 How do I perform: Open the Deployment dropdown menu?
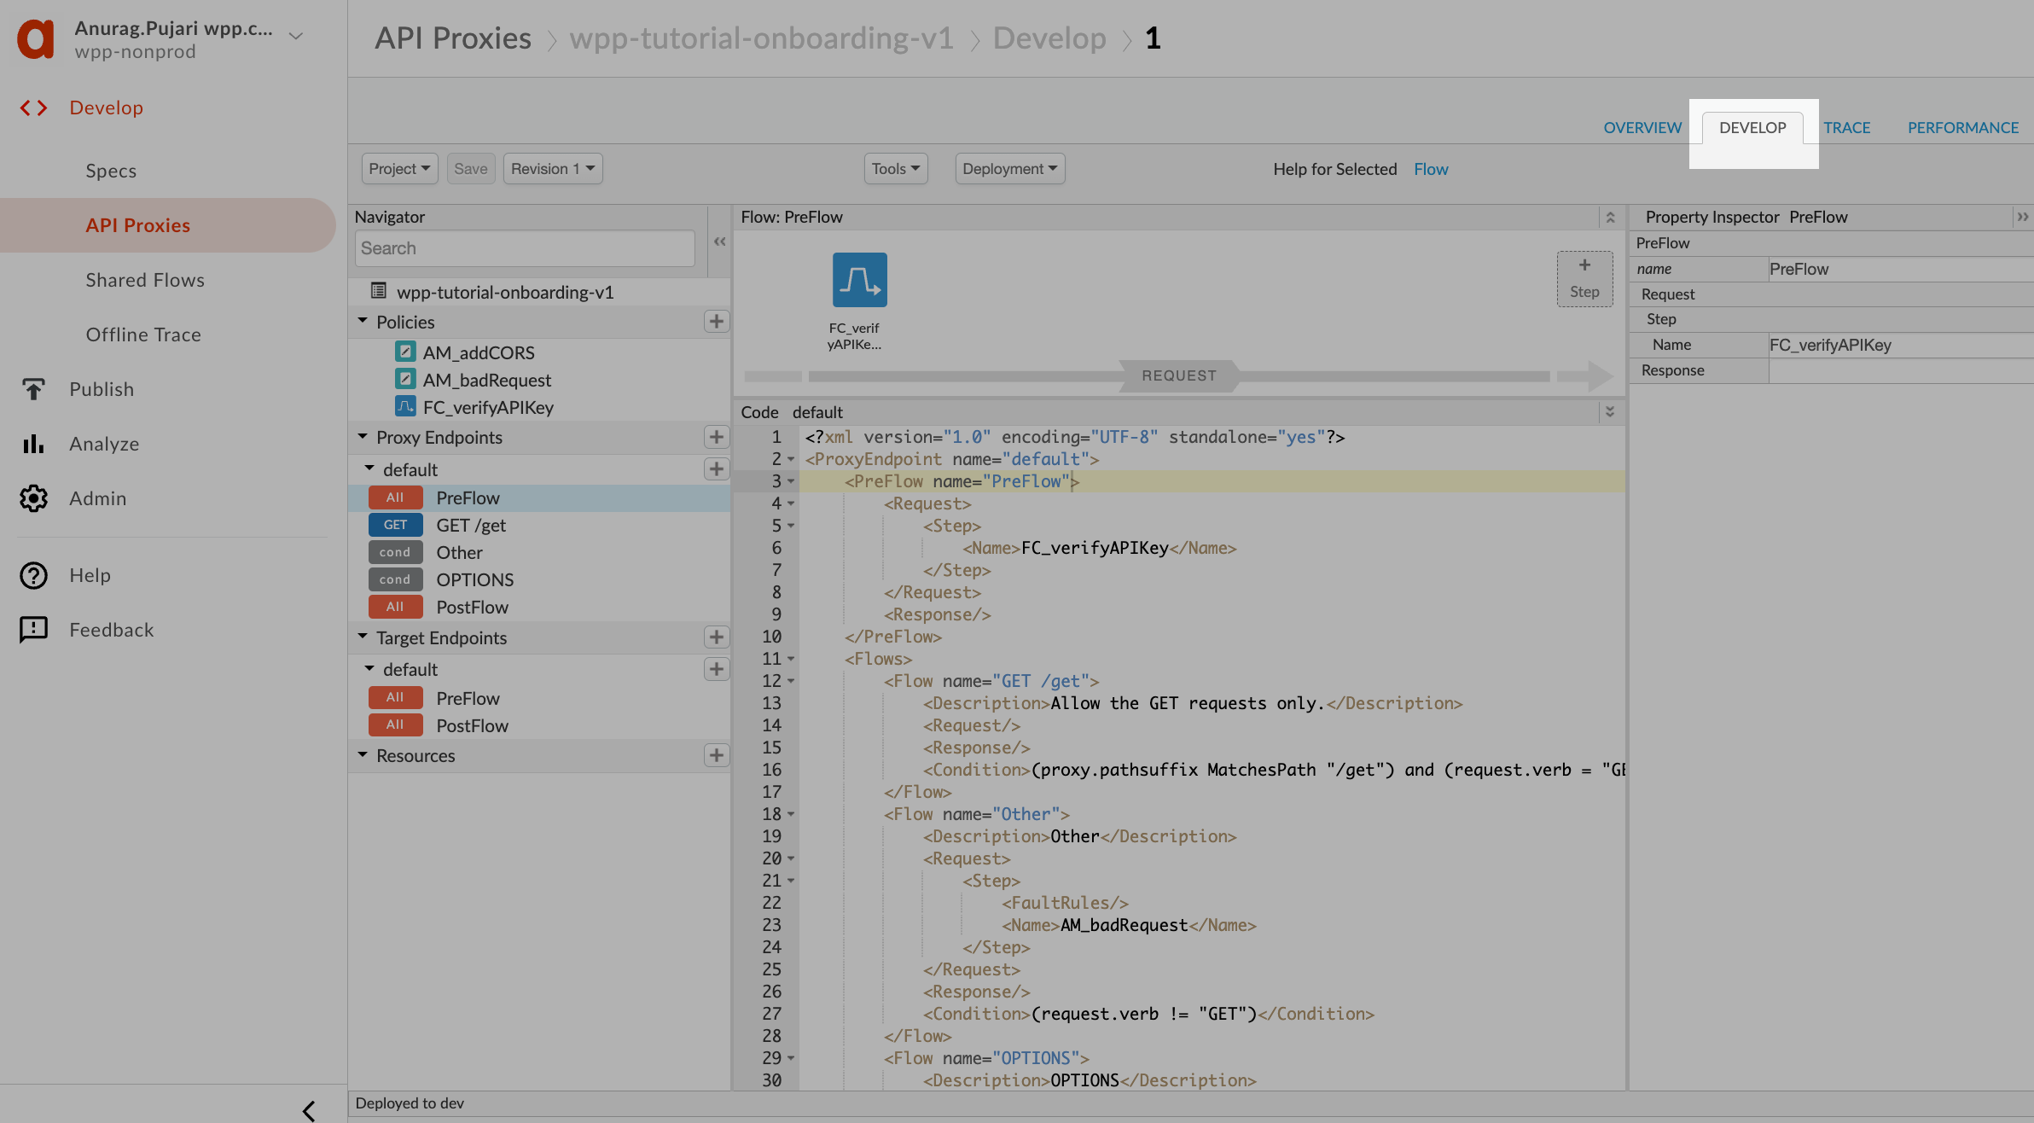(1009, 169)
